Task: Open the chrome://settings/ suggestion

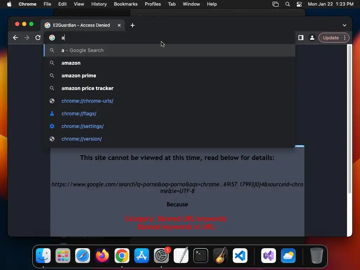Action: coord(169,126)
